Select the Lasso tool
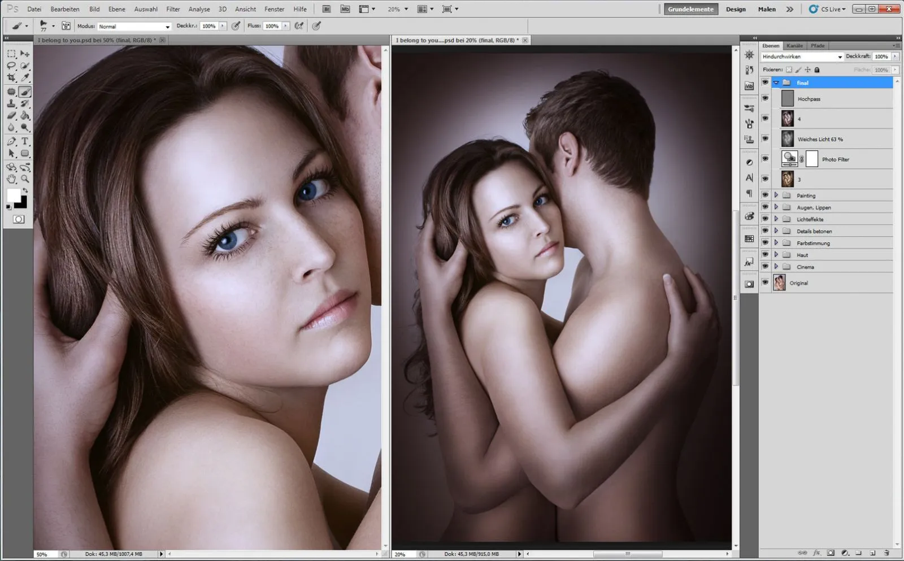904x561 pixels. (11, 66)
